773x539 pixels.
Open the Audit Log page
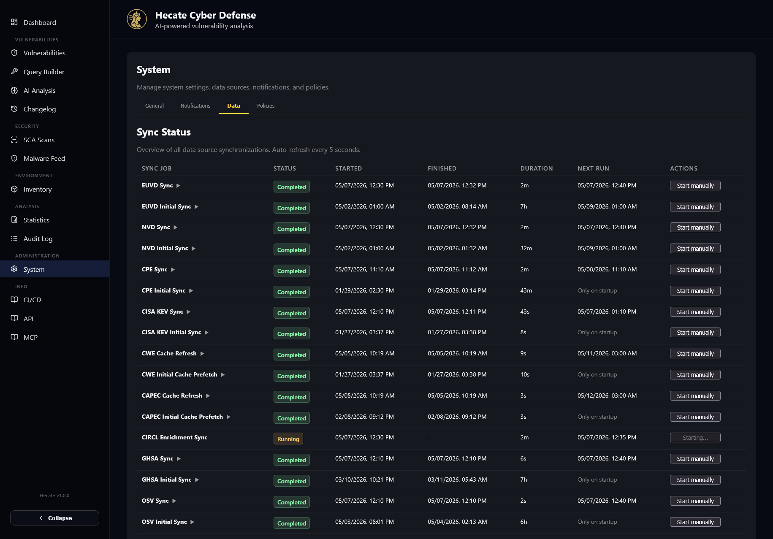click(38, 238)
